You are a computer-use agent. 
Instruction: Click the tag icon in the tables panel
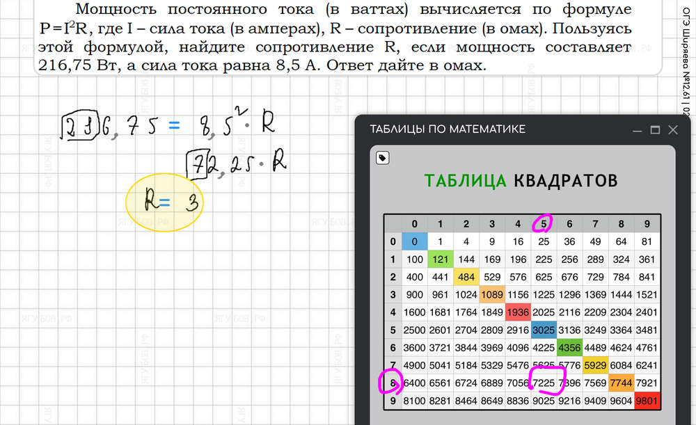tap(381, 158)
